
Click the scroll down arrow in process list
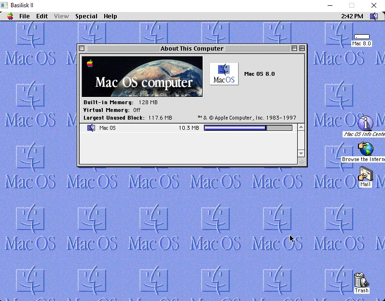pyautogui.click(x=301, y=153)
